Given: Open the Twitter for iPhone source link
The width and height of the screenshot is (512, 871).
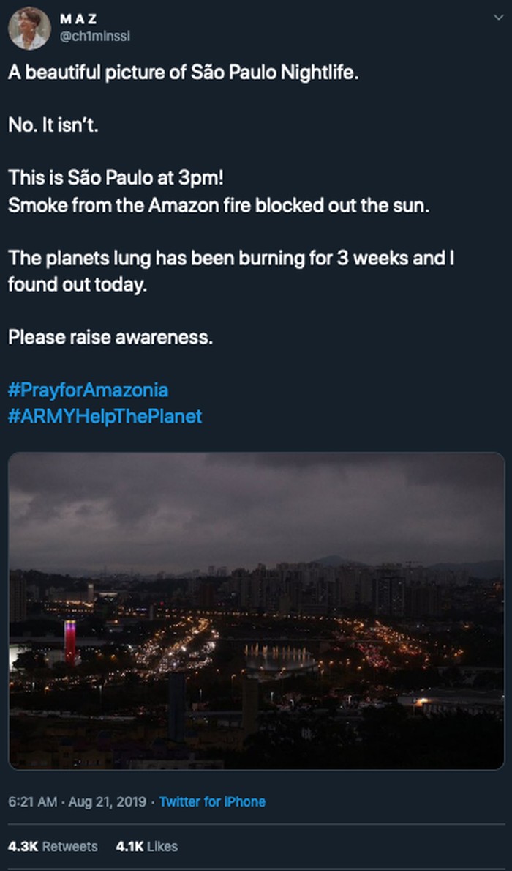Looking at the screenshot, I should (x=212, y=801).
